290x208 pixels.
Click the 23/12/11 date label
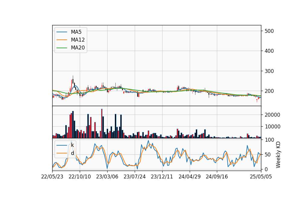(162, 177)
